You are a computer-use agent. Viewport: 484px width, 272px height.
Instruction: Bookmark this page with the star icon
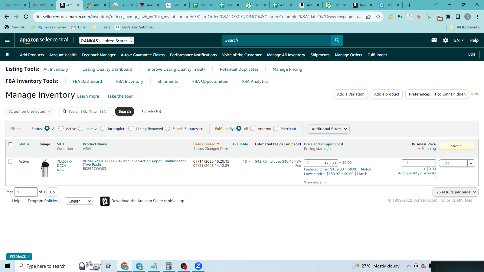[x=378, y=17]
